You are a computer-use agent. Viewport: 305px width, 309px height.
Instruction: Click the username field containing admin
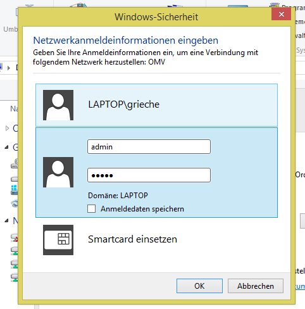click(149, 146)
